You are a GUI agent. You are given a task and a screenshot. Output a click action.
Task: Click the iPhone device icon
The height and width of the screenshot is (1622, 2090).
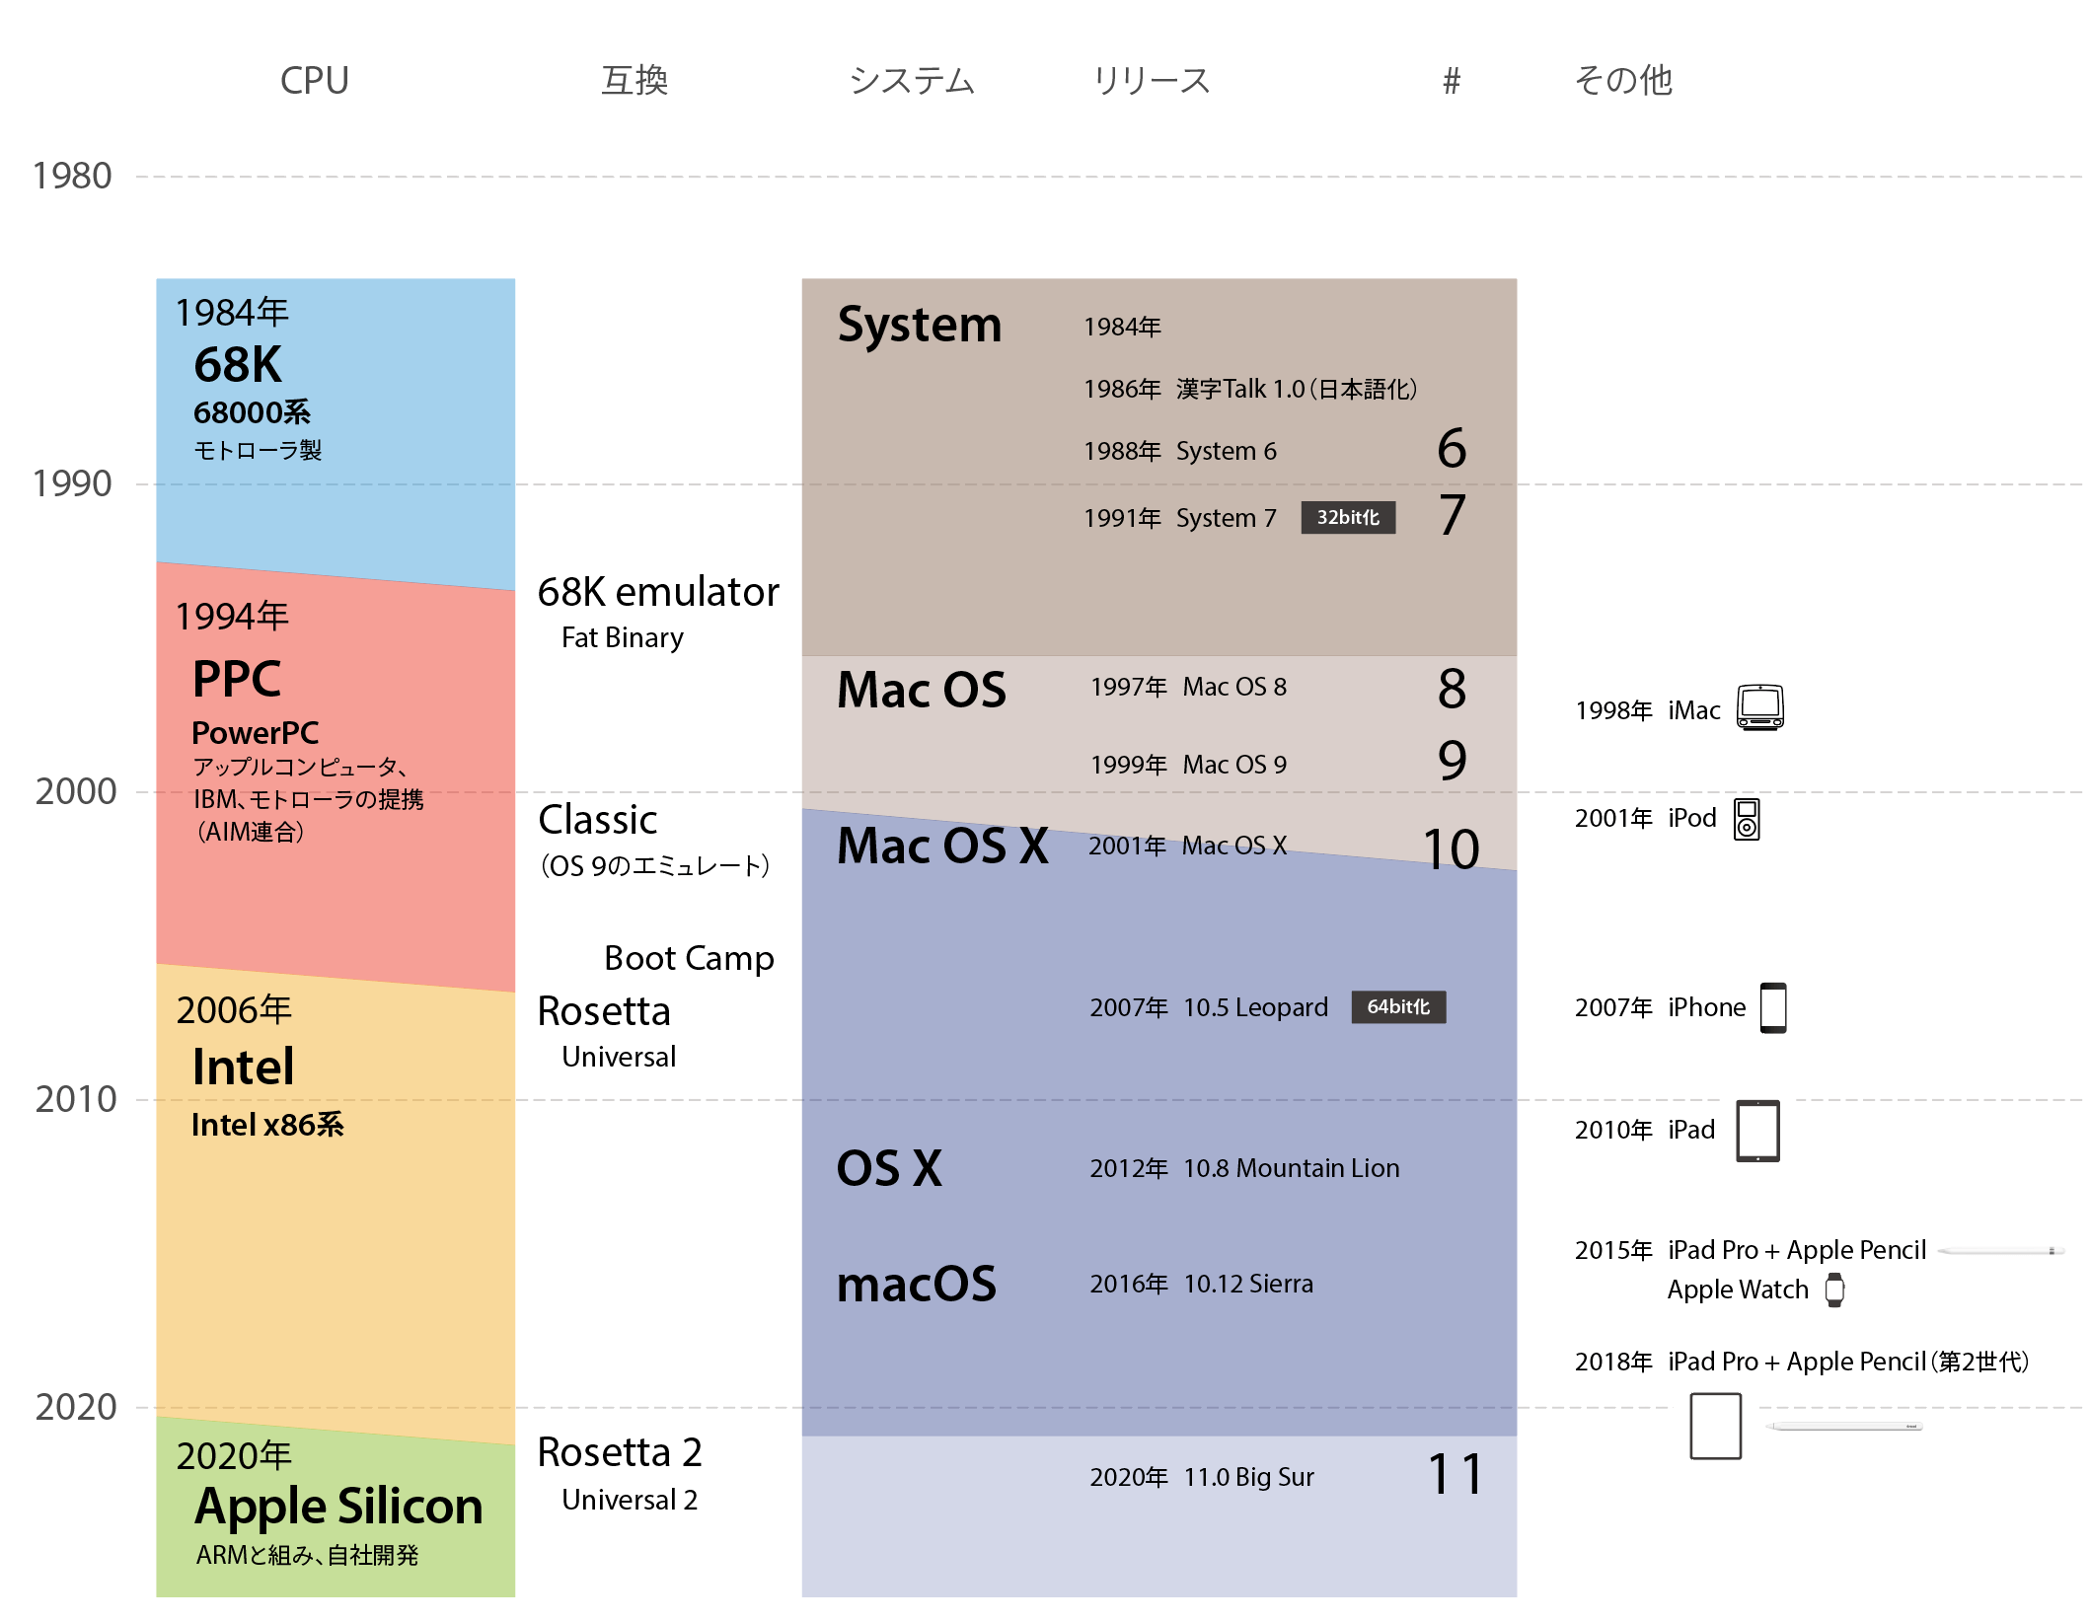tap(1773, 1007)
